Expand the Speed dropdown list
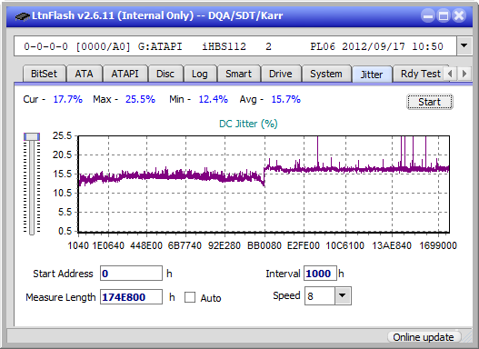 [x=343, y=295]
